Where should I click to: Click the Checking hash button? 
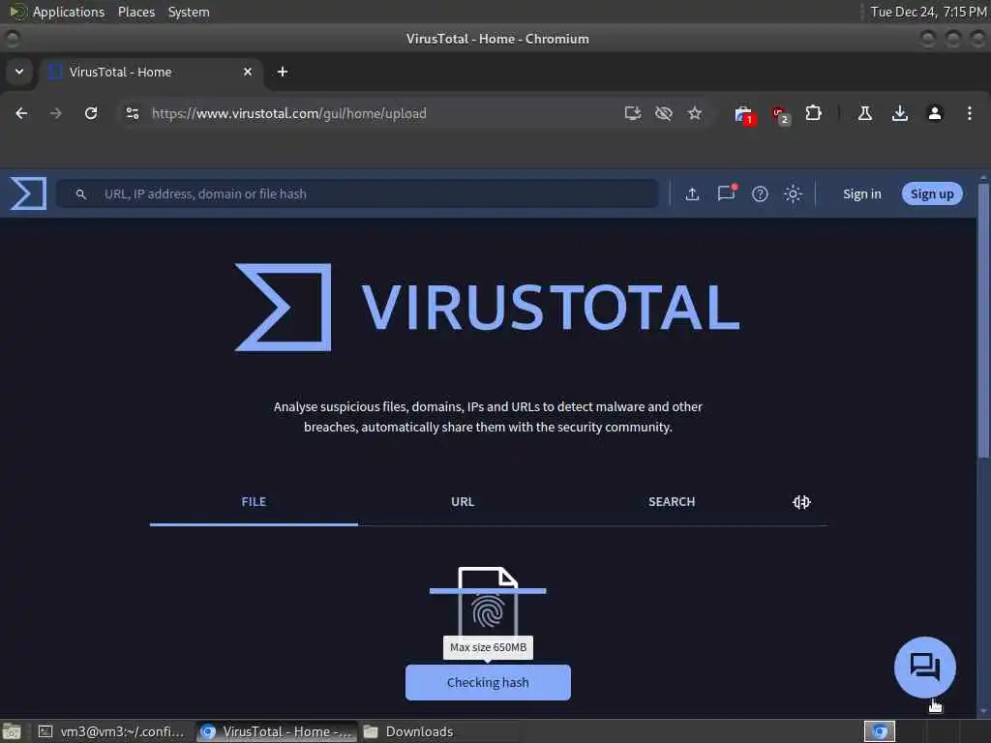[x=488, y=682]
